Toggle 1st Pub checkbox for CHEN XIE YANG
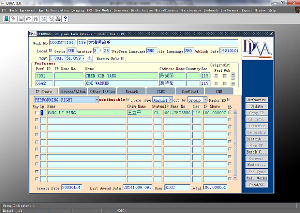300x213 pixels. [224, 76]
